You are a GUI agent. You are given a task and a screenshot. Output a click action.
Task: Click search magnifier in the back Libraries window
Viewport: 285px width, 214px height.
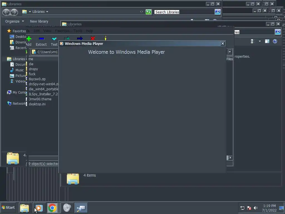[x=278, y=32]
